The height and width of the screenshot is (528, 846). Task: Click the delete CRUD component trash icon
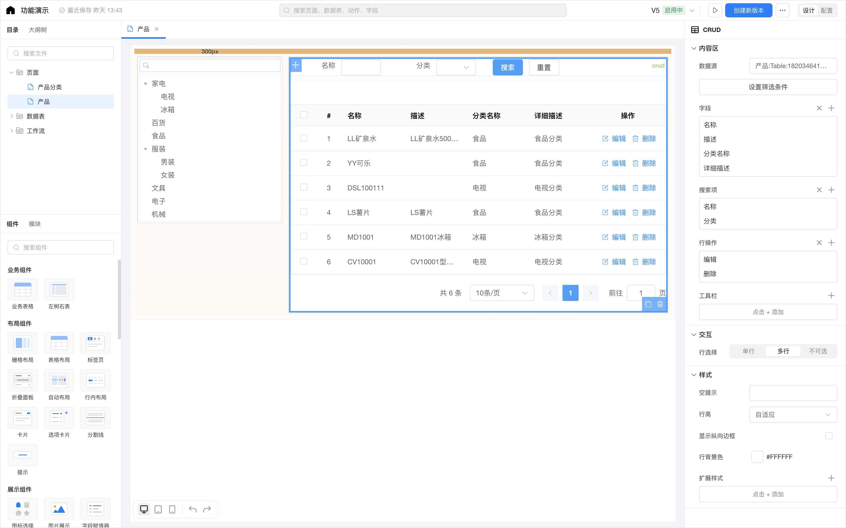click(x=660, y=304)
